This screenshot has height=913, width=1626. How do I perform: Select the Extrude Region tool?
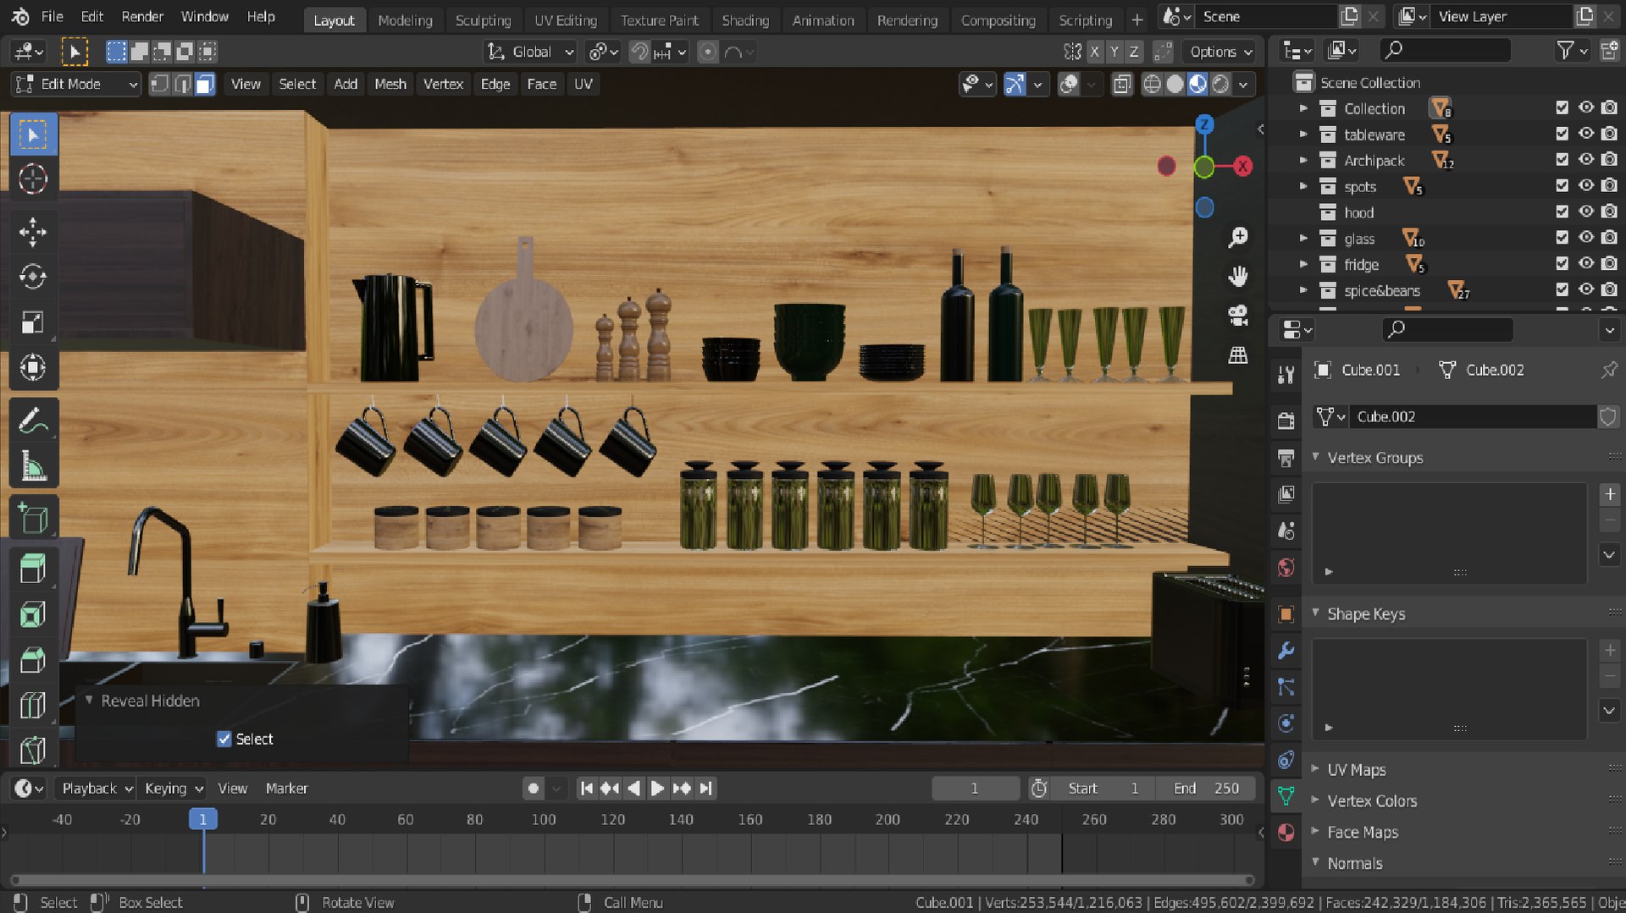pos(33,569)
